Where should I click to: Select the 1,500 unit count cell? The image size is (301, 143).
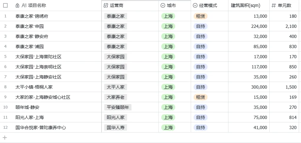click(x=284, y=87)
